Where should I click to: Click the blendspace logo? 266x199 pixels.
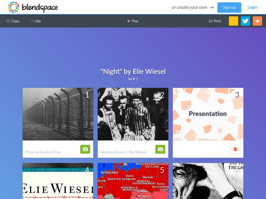point(33,7)
